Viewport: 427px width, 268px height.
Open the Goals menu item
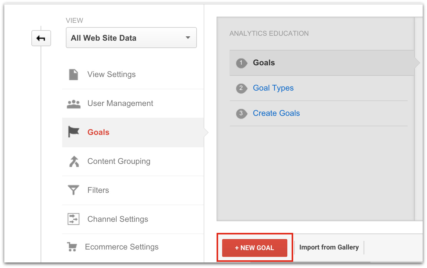98,132
